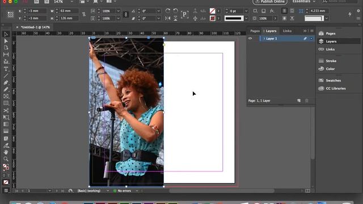Rotate 90 degrees clockwise
The height and width of the screenshot is (204, 363).
point(168,11)
